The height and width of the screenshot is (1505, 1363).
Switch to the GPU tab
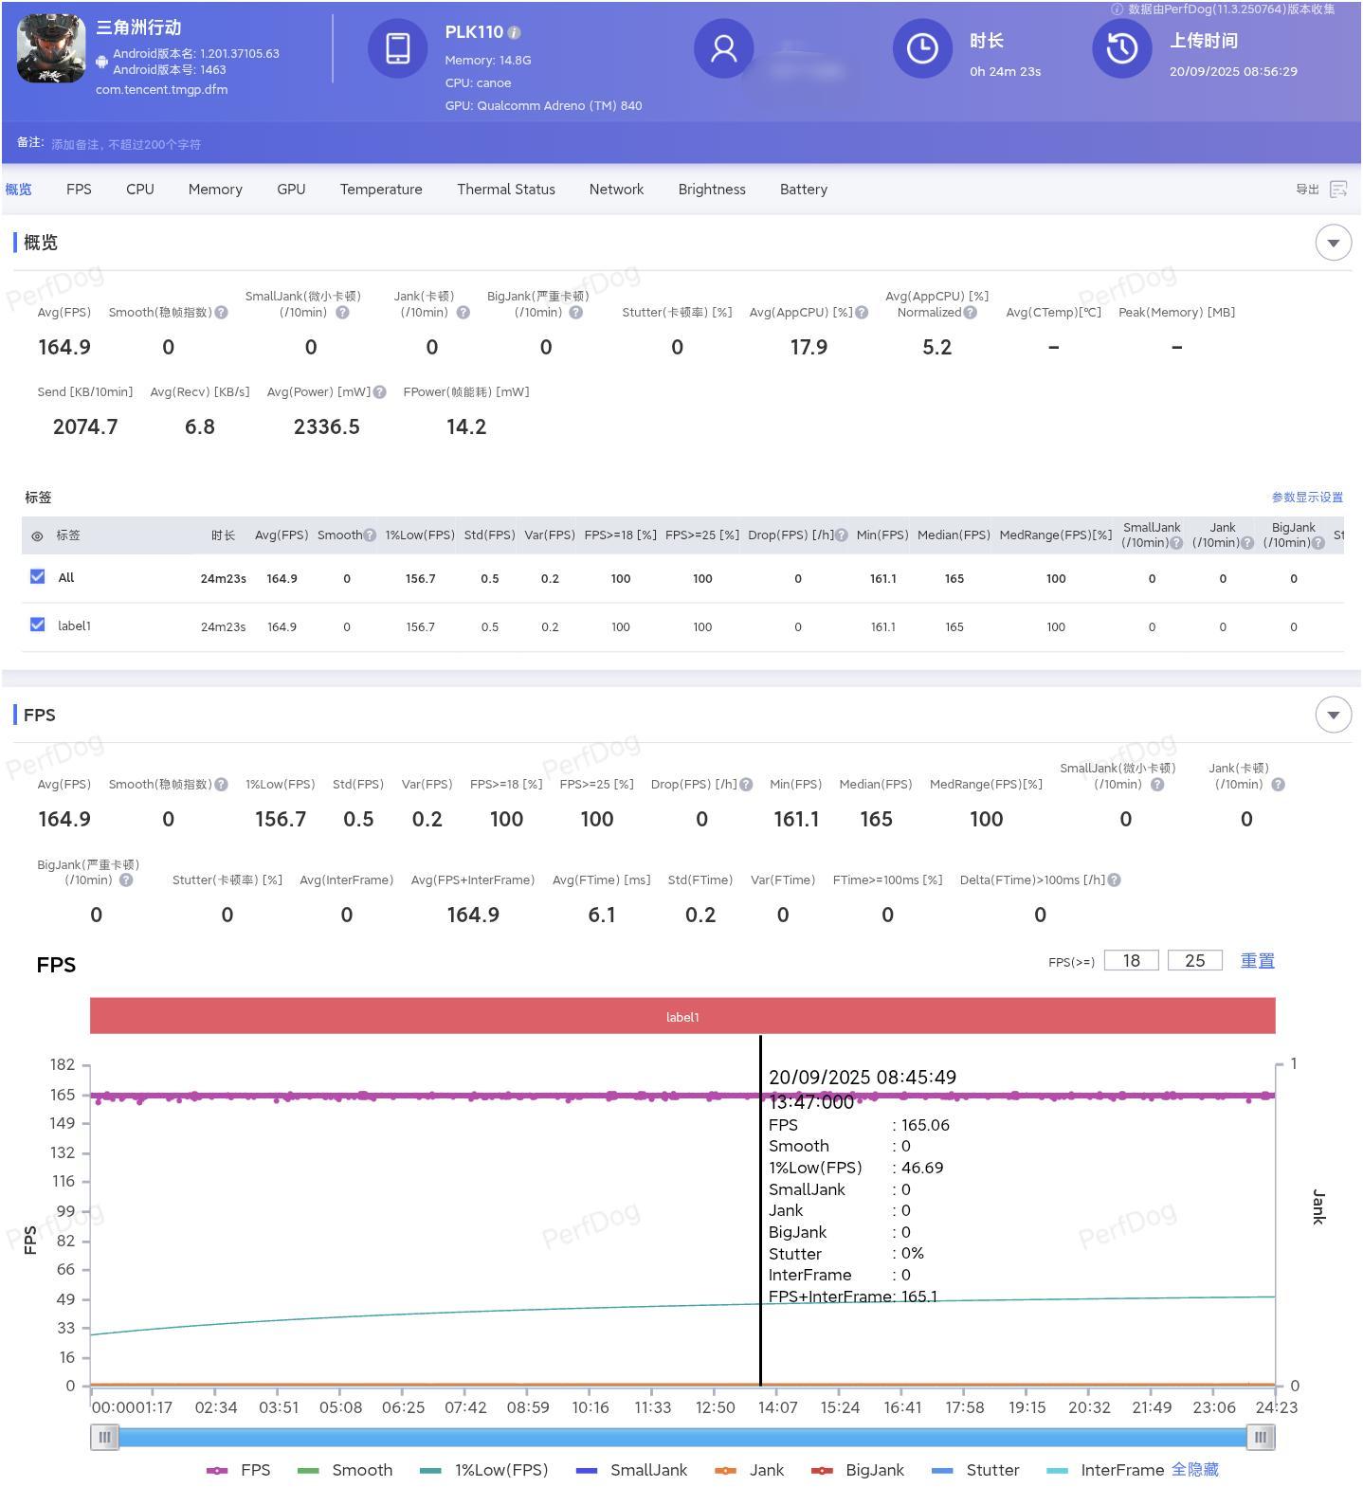[x=291, y=190]
